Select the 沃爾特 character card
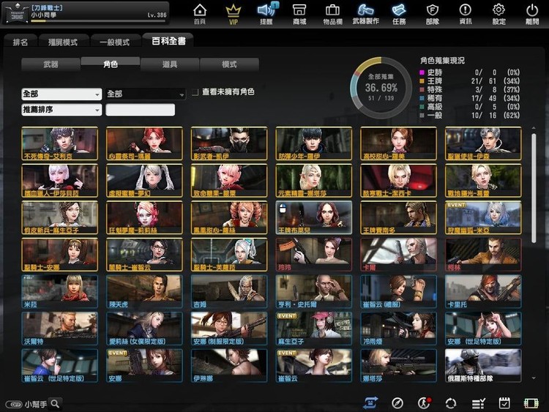 pos(59,329)
